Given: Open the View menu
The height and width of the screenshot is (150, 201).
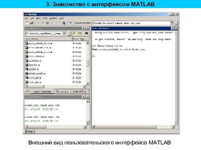Looking at the screenshot, I should click(38, 18).
